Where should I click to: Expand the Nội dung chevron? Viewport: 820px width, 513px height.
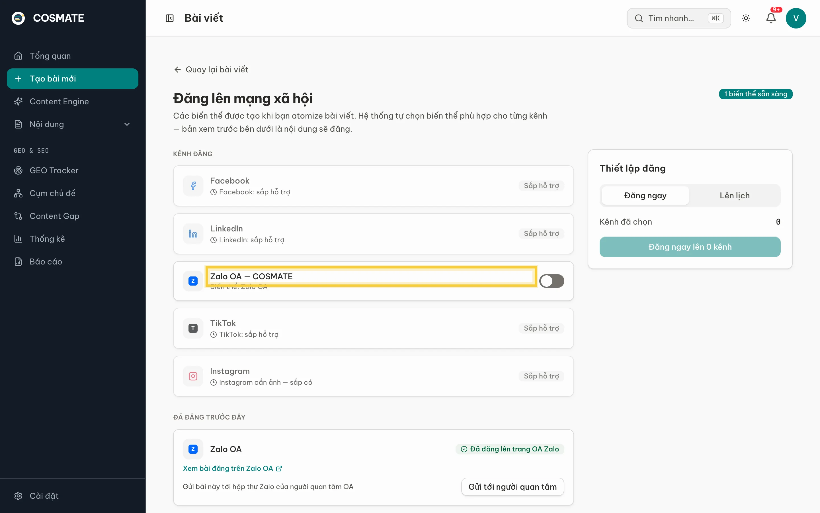pyautogui.click(x=127, y=124)
